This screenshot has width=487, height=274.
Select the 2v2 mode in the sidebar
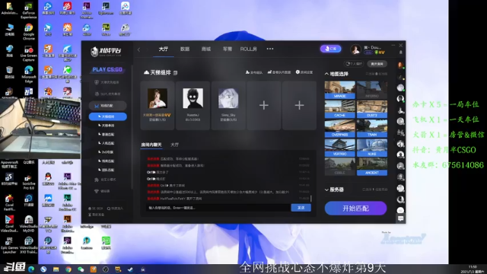click(x=107, y=152)
